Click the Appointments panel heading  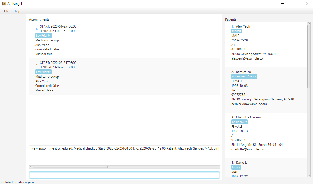tap(39, 19)
